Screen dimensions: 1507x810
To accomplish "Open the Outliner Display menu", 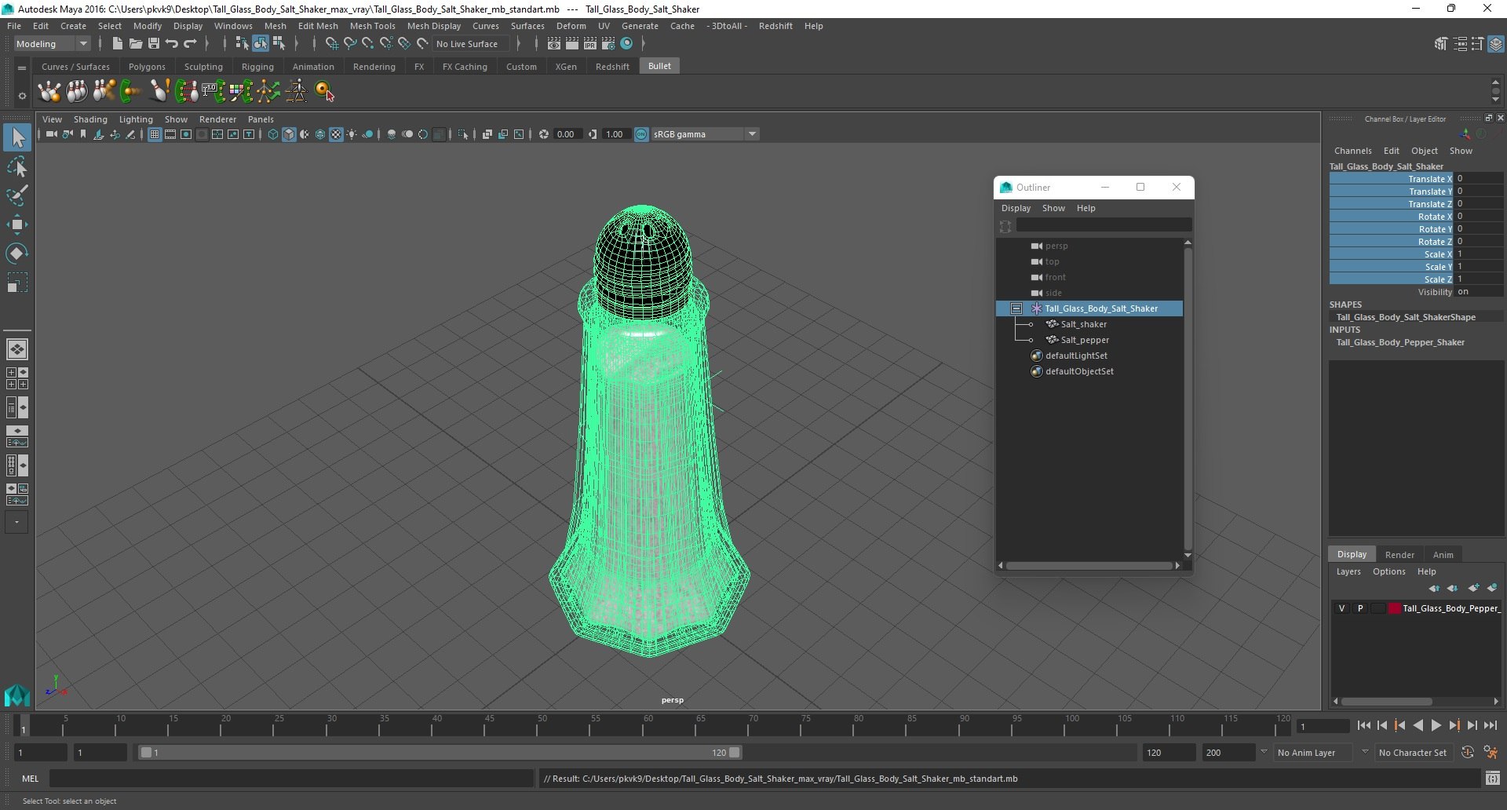I will [x=1016, y=208].
